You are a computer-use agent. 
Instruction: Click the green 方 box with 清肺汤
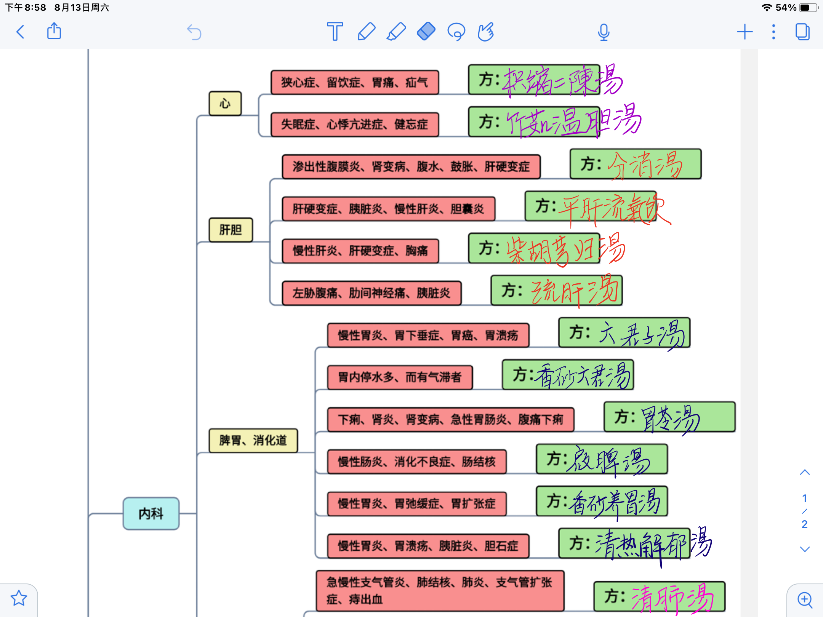pos(660,596)
